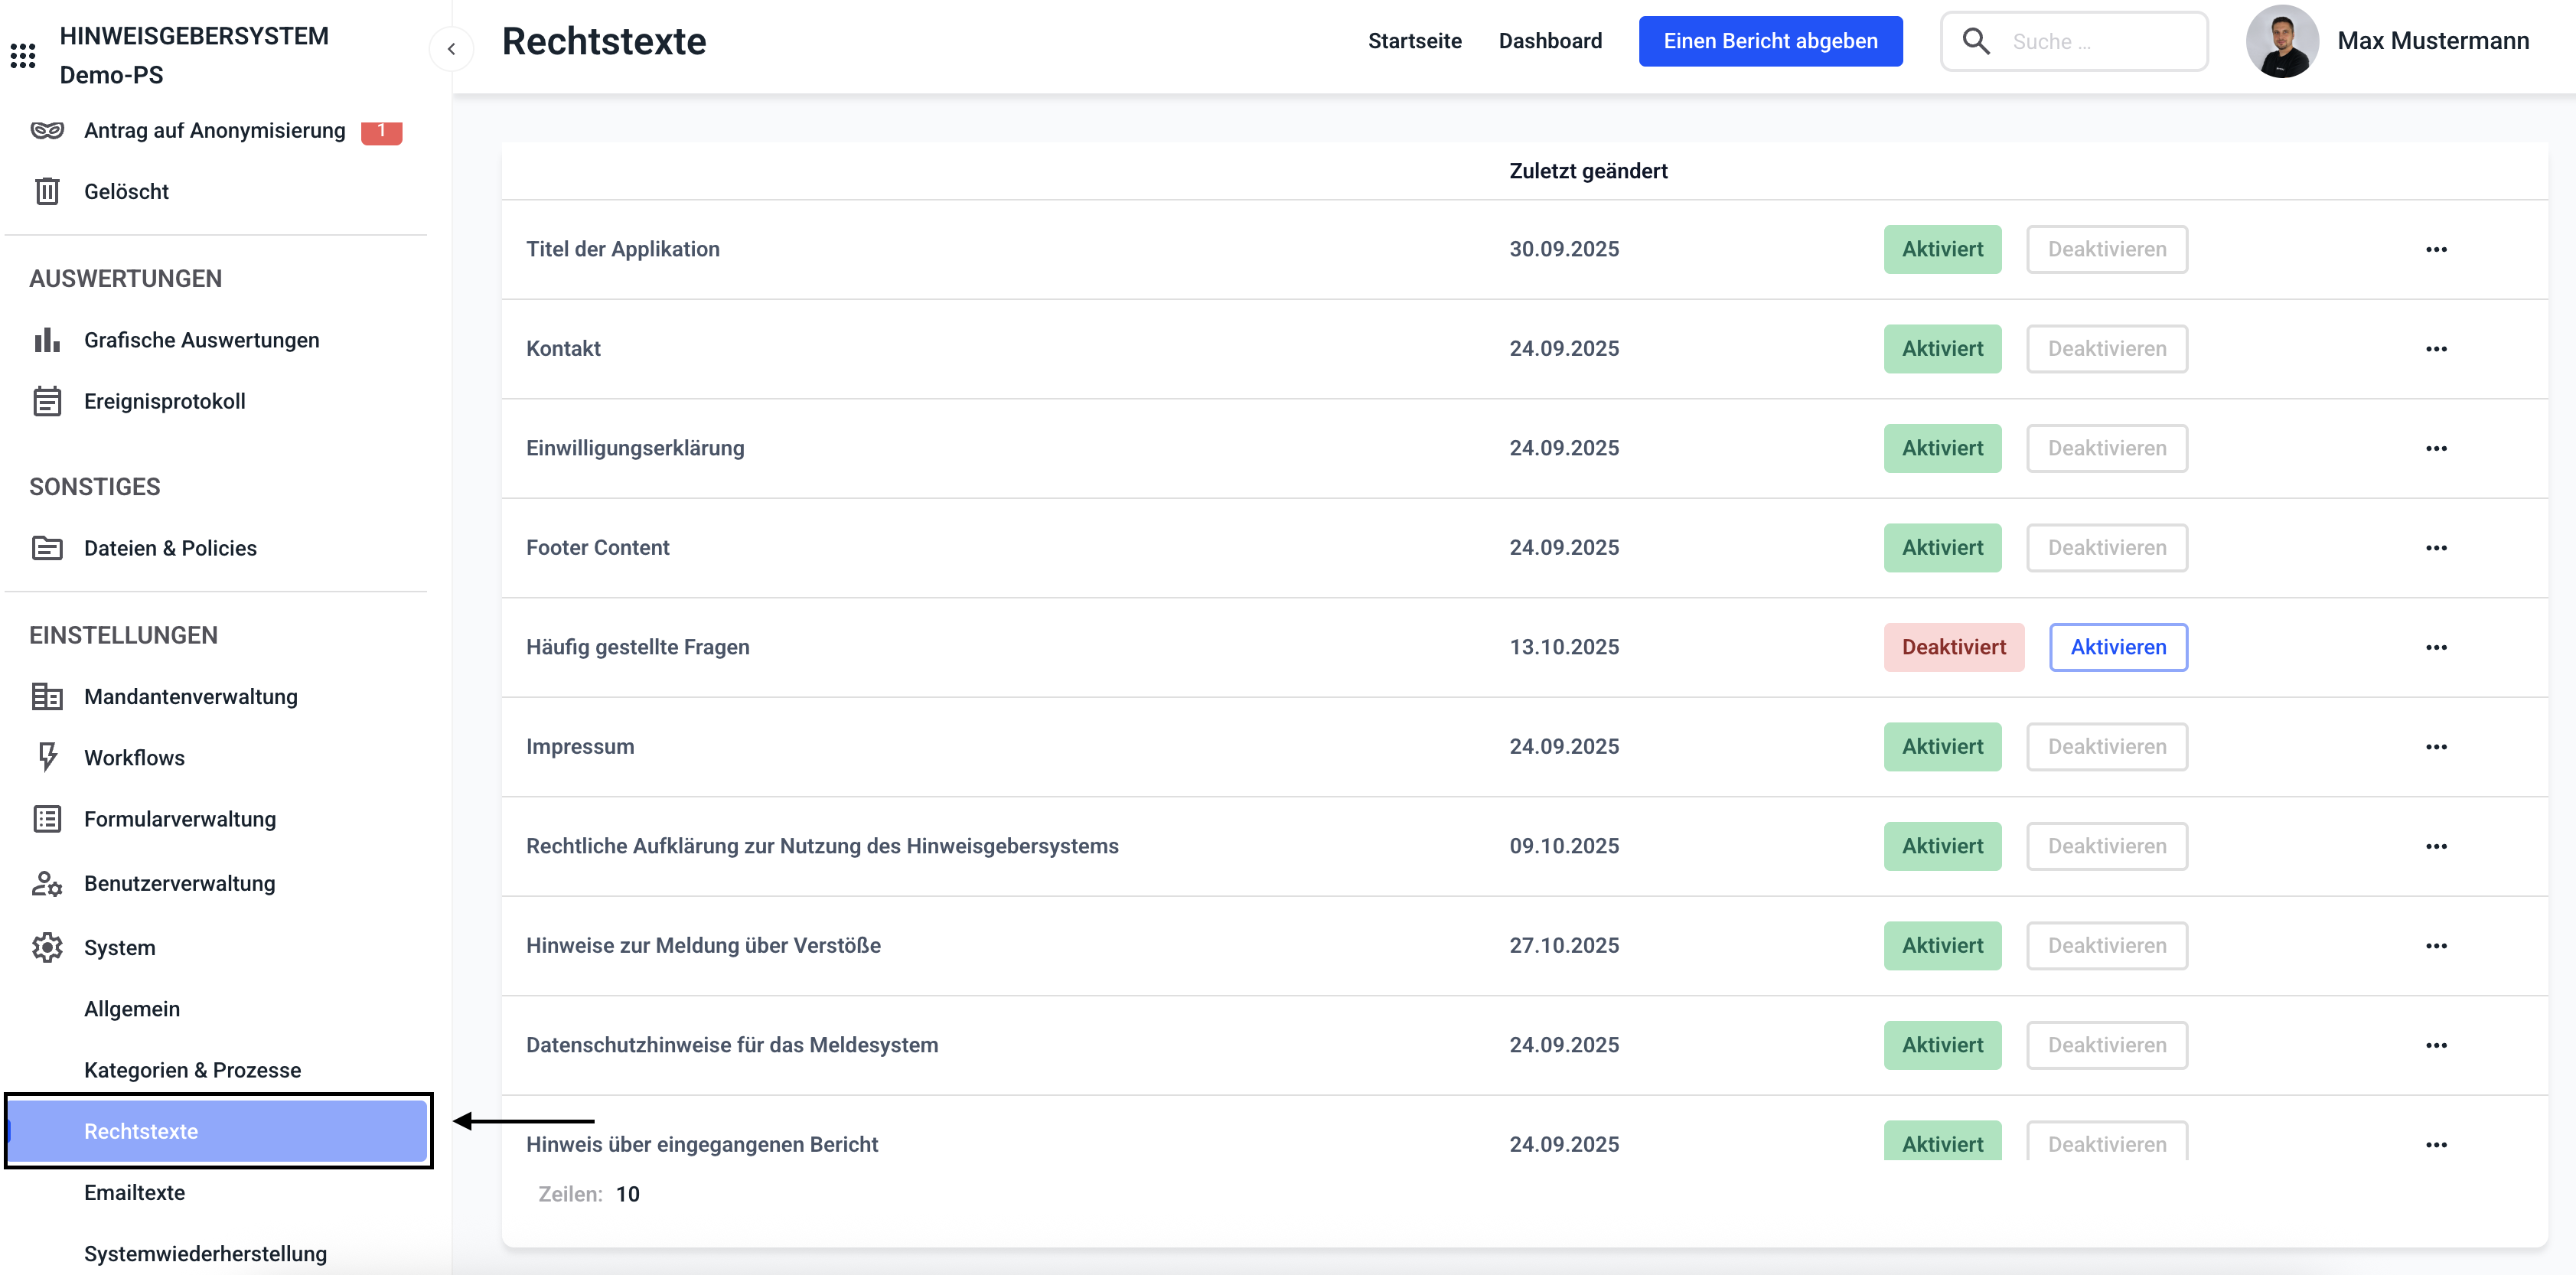Viewport: 2576px width, 1275px height.
Task: Open the more-options menu for Titel der Applikation
Action: pyautogui.click(x=2435, y=249)
